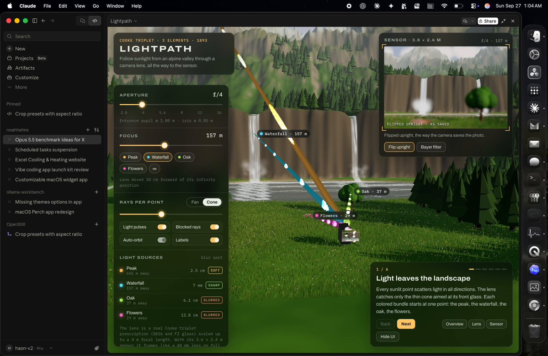Open the File menu
This screenshot has height=356, width=548.
47,6
